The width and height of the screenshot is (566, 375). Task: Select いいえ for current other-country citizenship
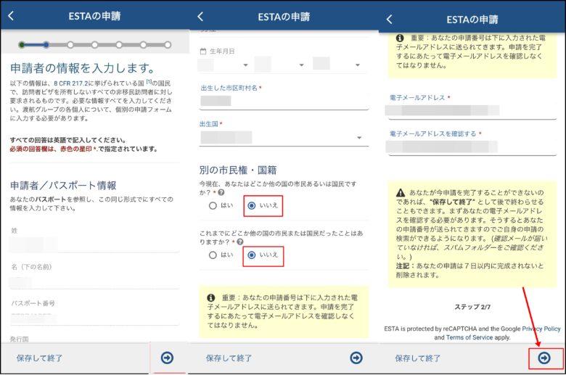click(x=252, y=205)
